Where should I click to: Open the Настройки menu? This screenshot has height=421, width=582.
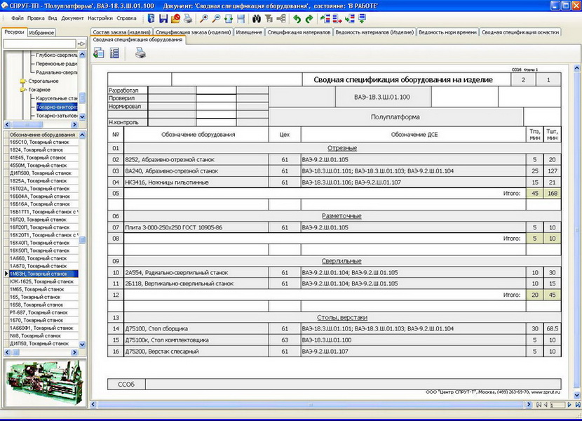(100, 17)
